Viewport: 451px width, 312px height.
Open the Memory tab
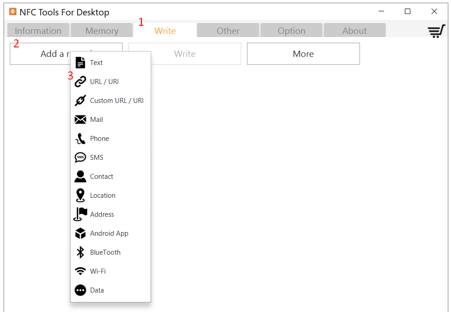point(102,31)
